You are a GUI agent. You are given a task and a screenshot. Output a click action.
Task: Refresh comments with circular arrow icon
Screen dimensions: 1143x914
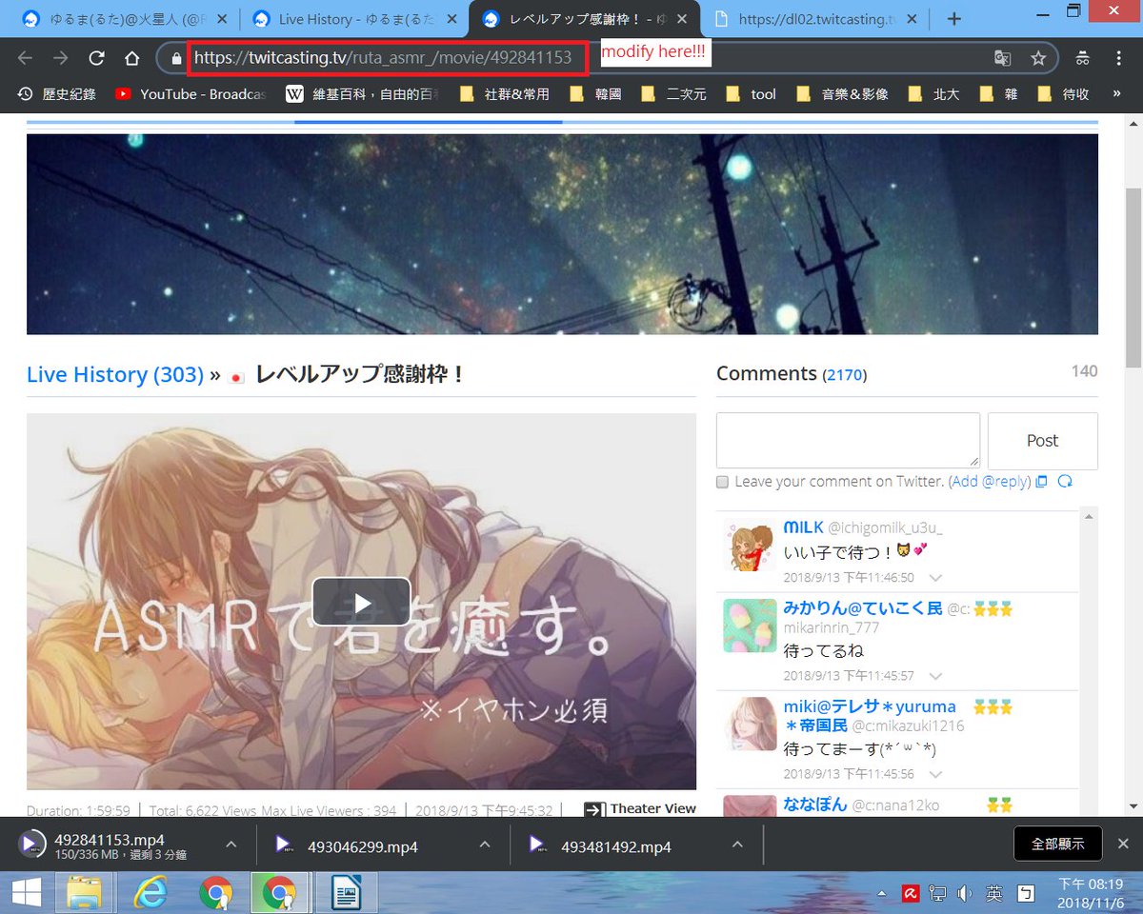(1065, 482)
